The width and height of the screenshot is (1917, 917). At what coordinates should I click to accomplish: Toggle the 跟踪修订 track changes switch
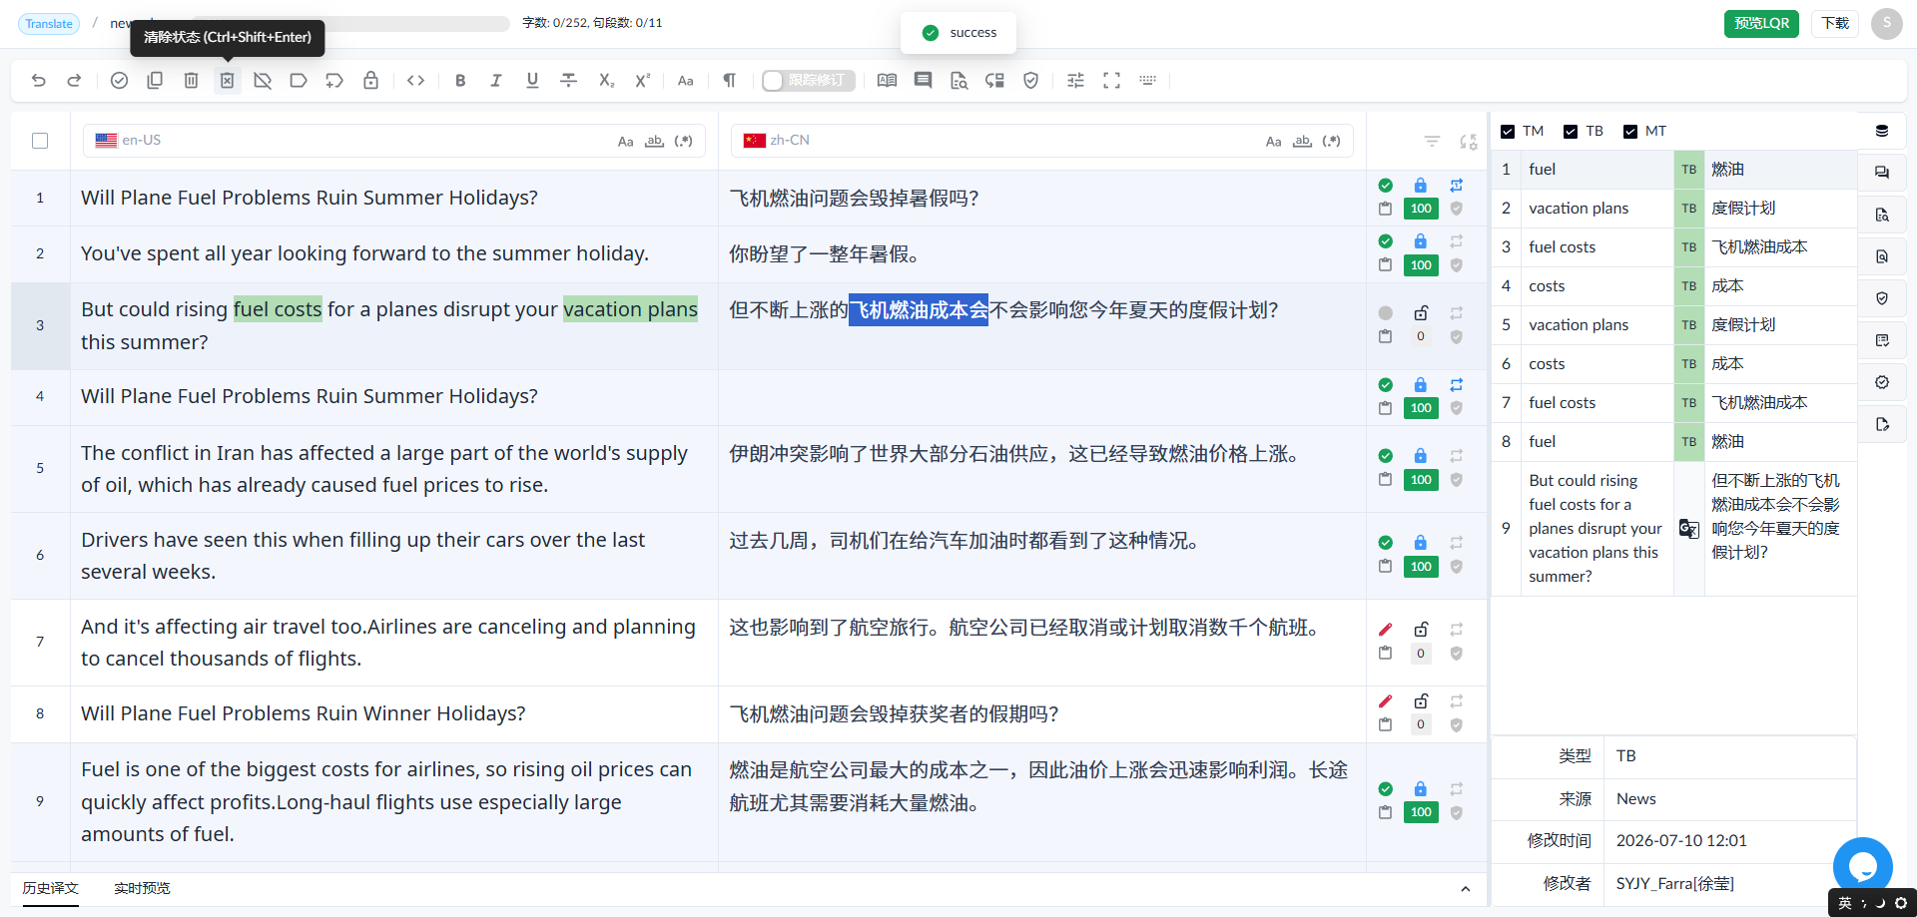(x=809, y=81)
